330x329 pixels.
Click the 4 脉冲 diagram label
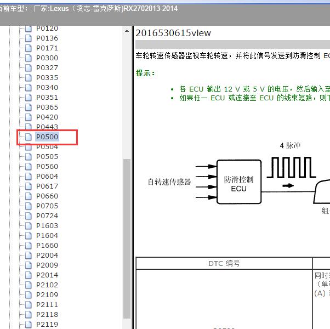click(x=290, y=145)
